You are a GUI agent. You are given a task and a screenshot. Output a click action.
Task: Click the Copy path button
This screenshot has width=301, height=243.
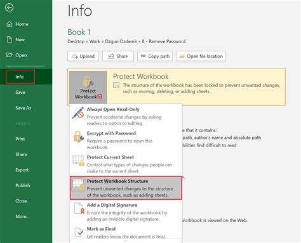click(x=155, y=56)
